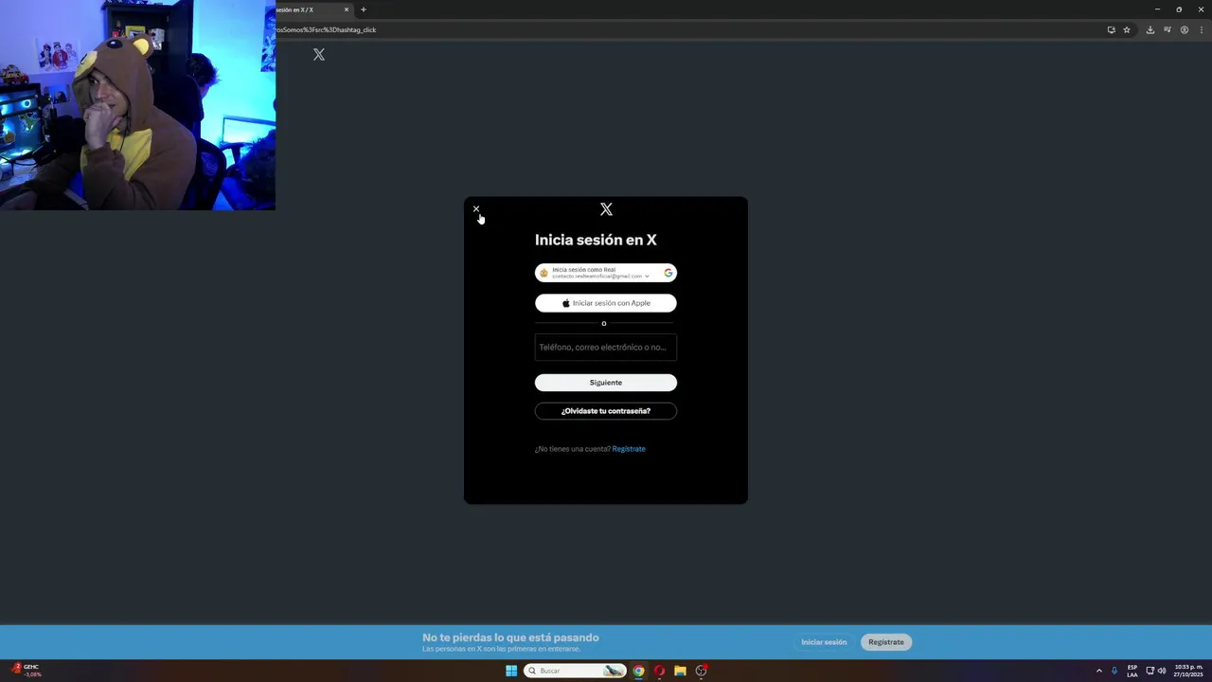
Task: Click the Siguiente button
Action: tap(606, 383)
